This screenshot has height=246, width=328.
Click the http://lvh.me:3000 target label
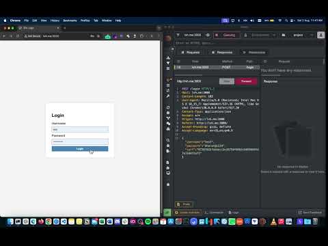(x=189, y=81)
